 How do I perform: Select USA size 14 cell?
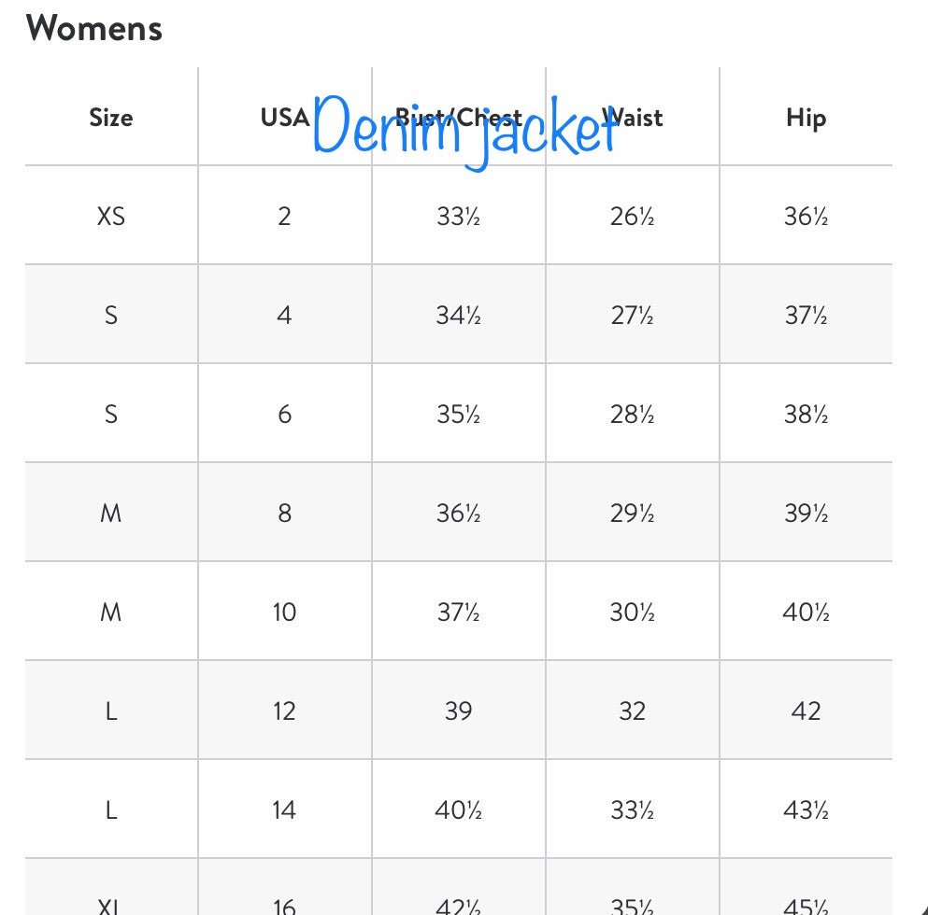coord(284,810)
